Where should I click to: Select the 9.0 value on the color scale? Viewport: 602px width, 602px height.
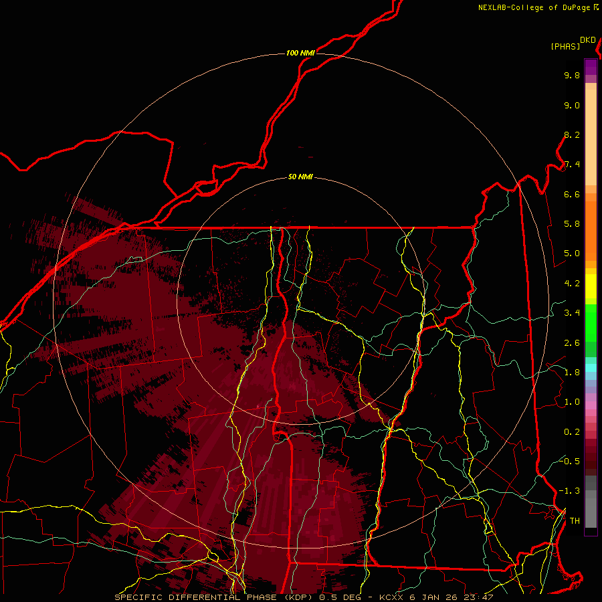click(x=572, y=105)
